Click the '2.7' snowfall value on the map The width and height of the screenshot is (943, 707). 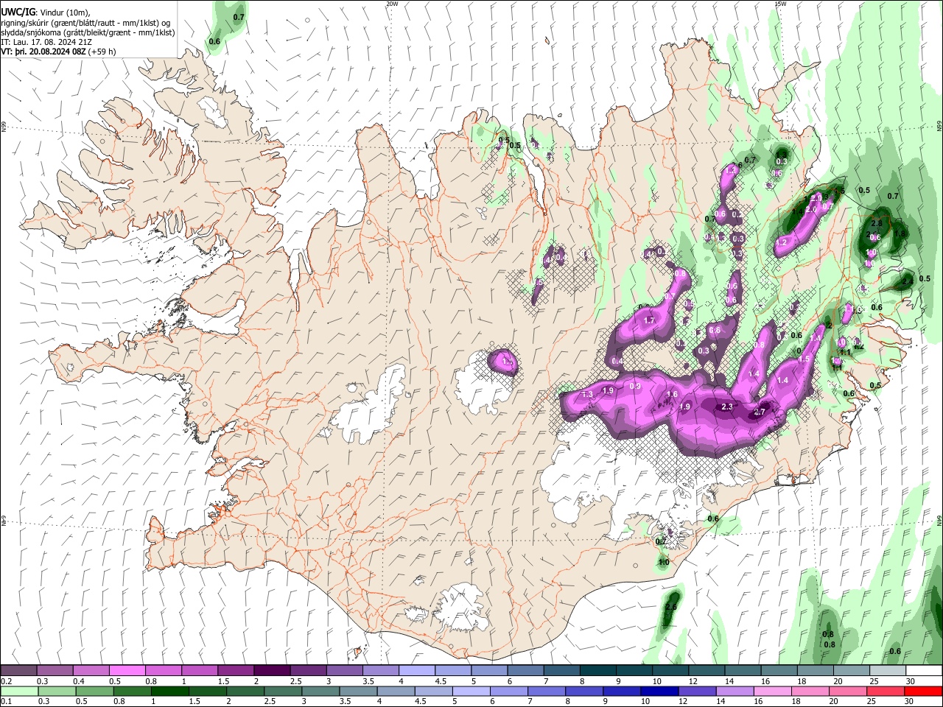click(761, 412)
